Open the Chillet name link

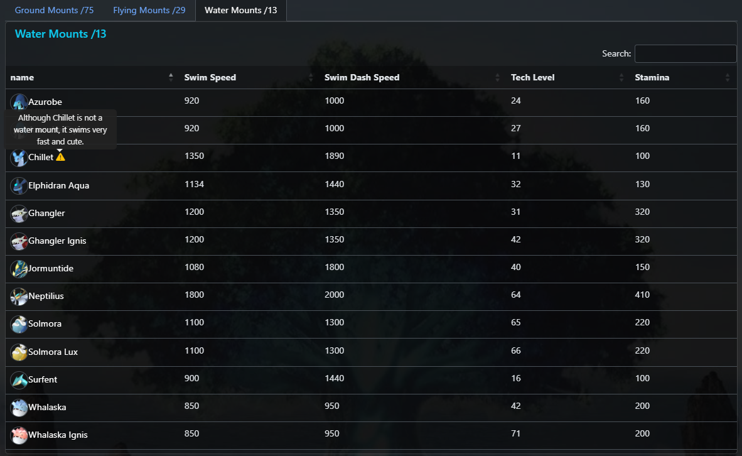[x=41, y=157]
